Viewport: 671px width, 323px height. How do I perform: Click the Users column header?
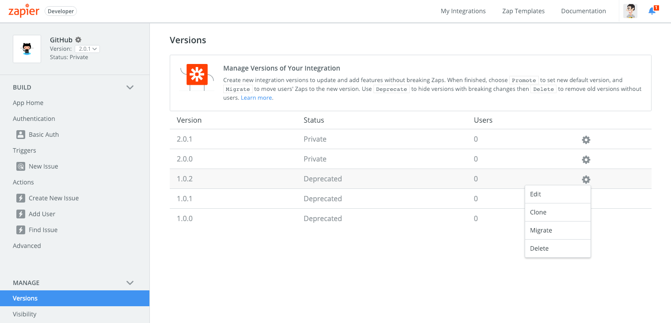point(483,120)
